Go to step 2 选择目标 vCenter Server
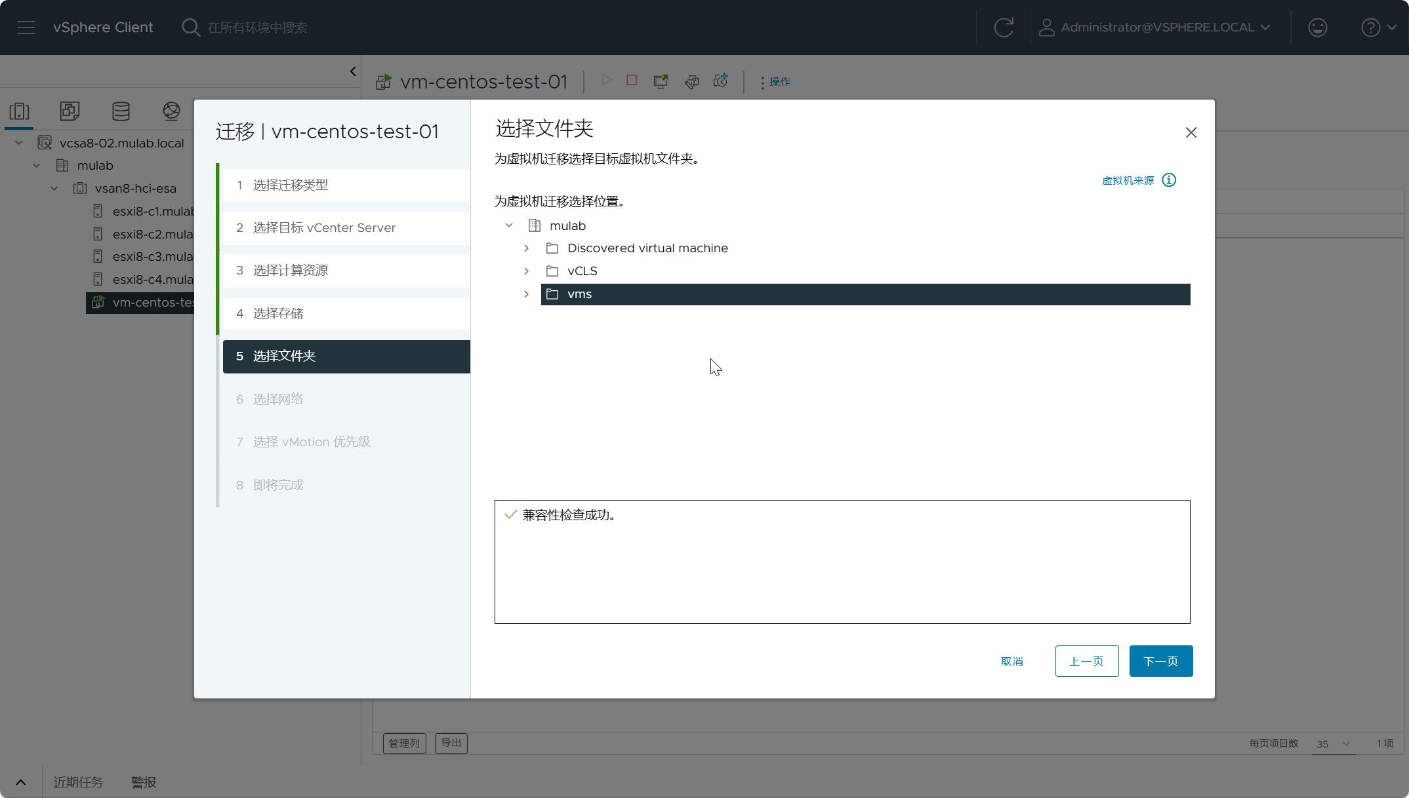 [x=346, y=228]
